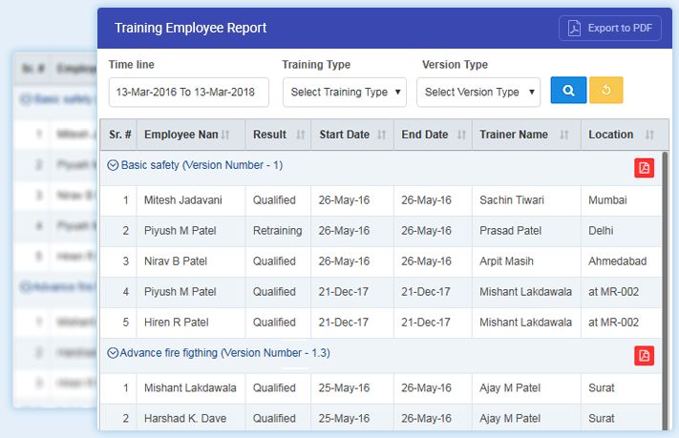
Task: Open the Select Training Type dropdown
Action: pos(345,93)
